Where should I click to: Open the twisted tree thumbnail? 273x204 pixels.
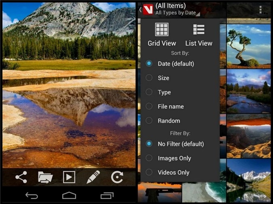(x=249, y=46)
